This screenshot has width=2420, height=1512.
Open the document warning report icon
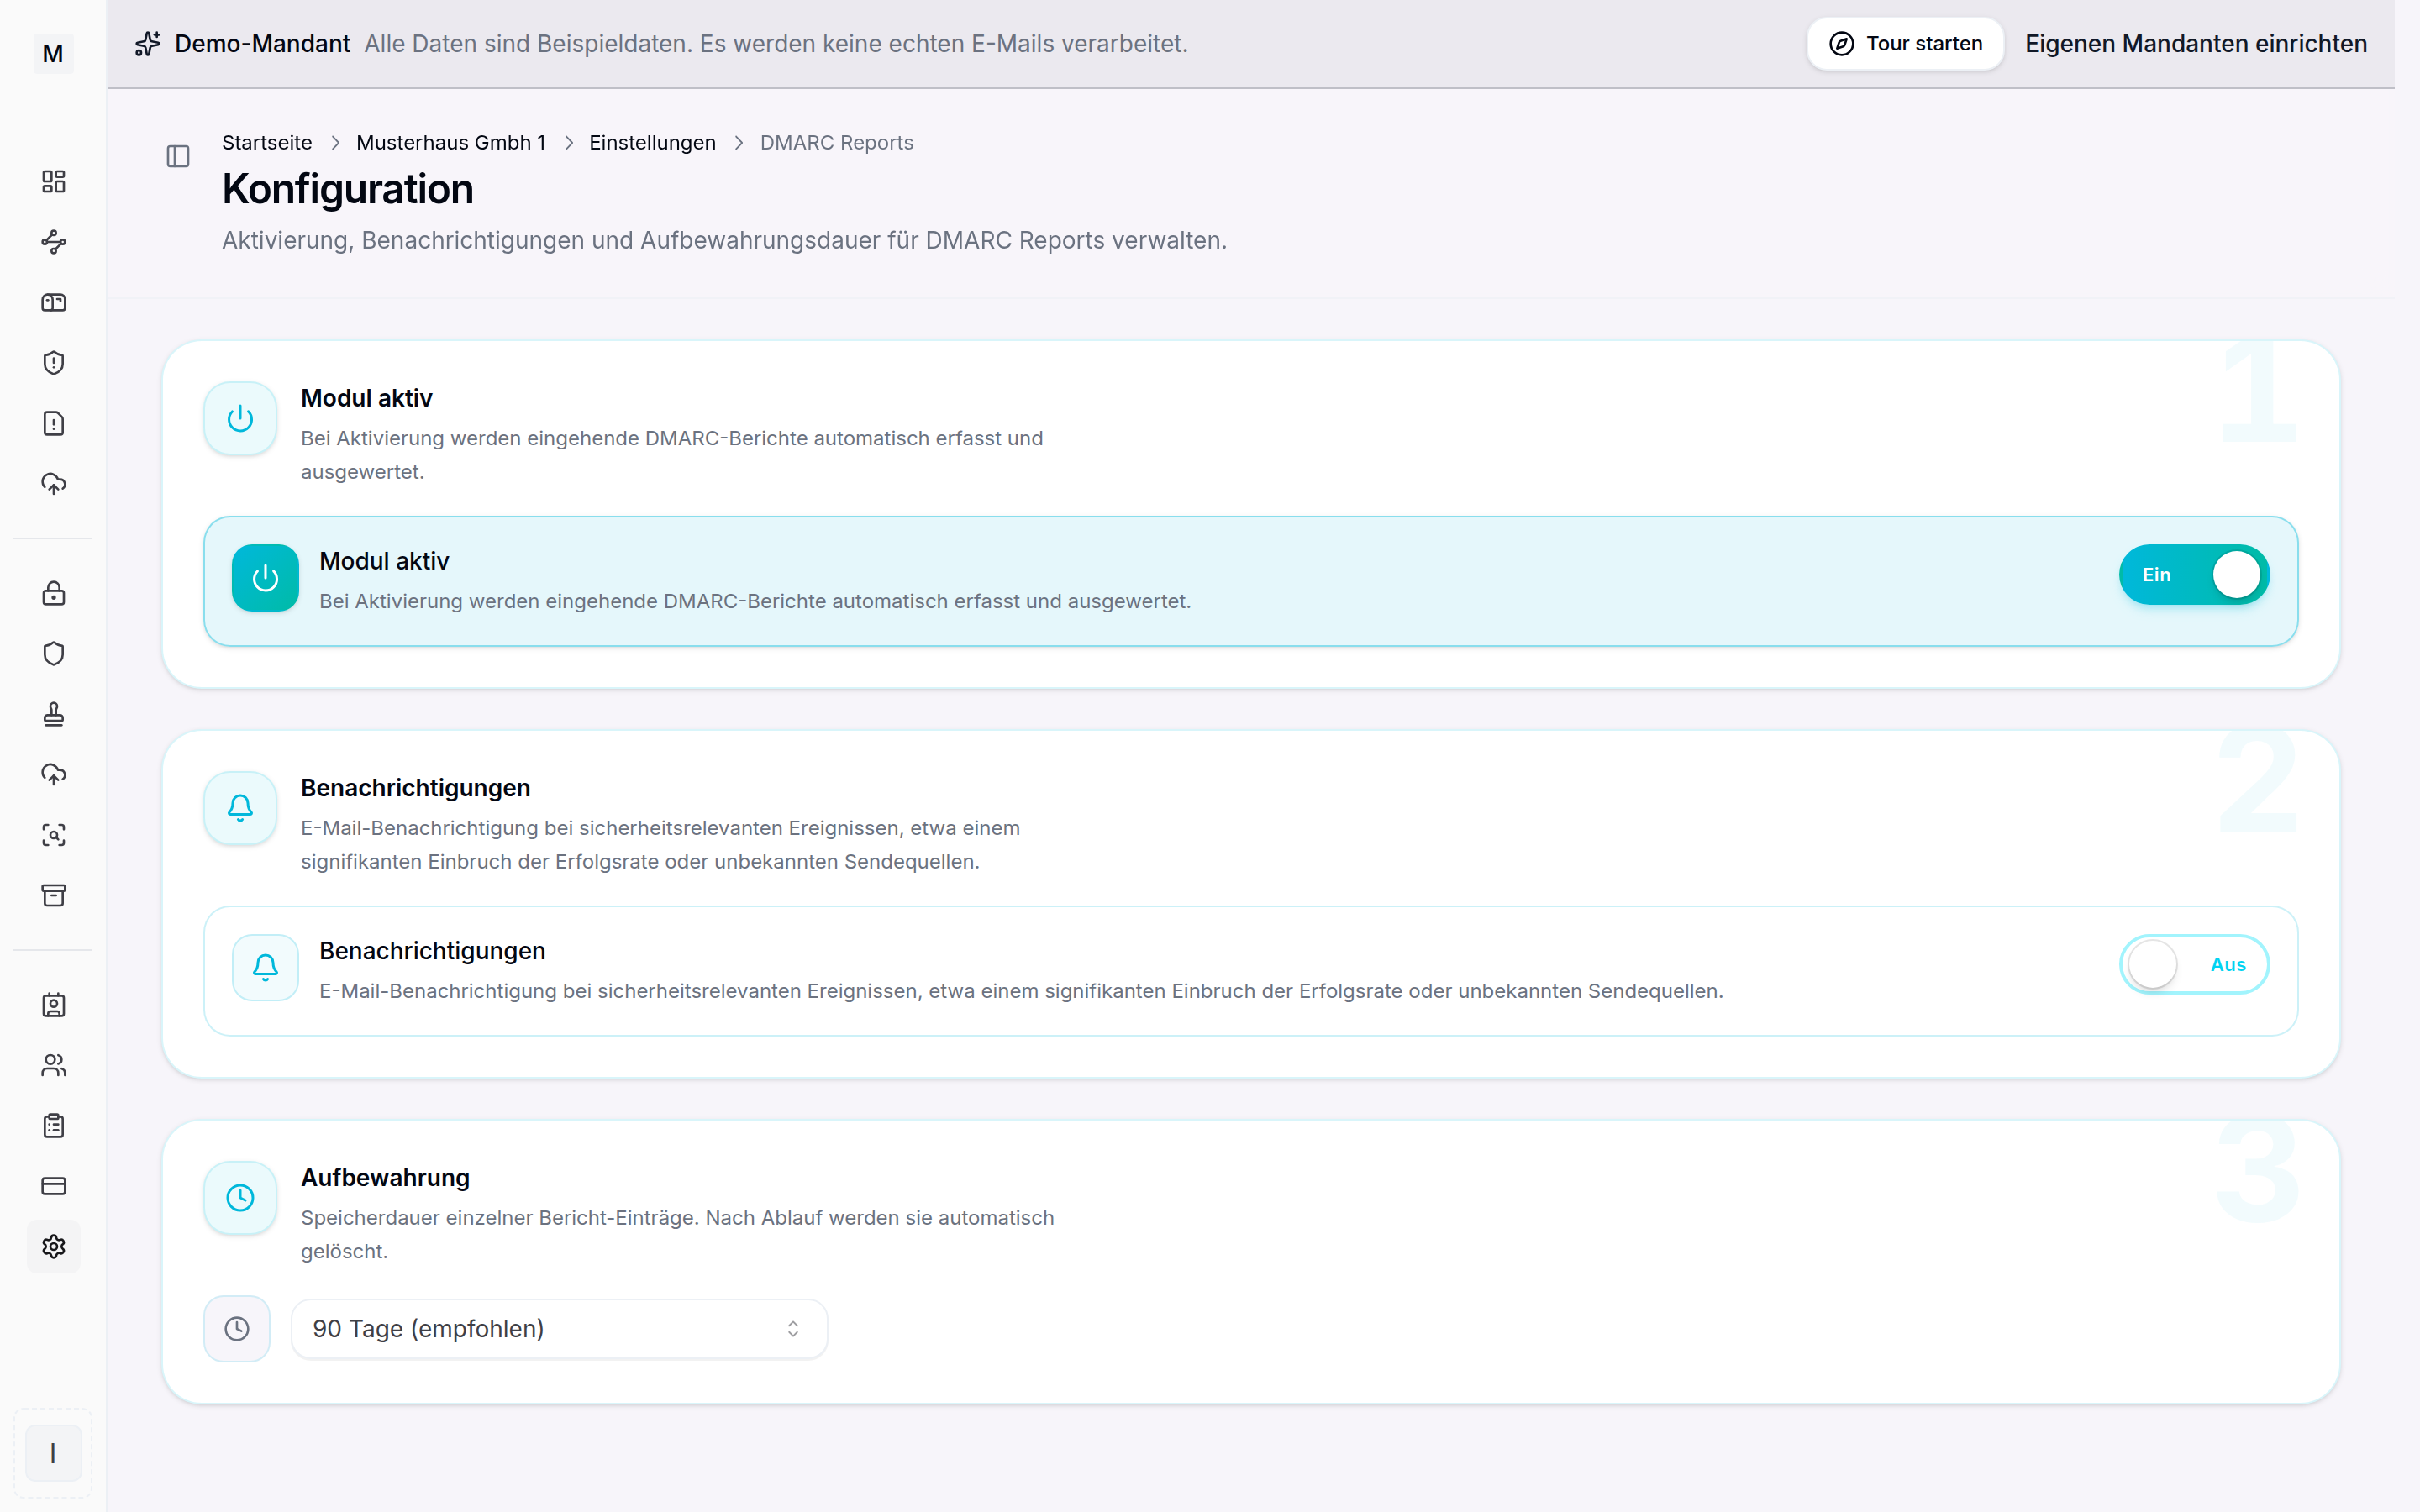53,423
